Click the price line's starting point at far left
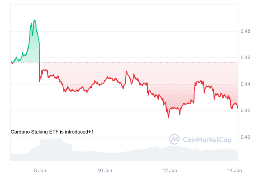Viewport: 267px width, 178px height. [x=11, y=62]
